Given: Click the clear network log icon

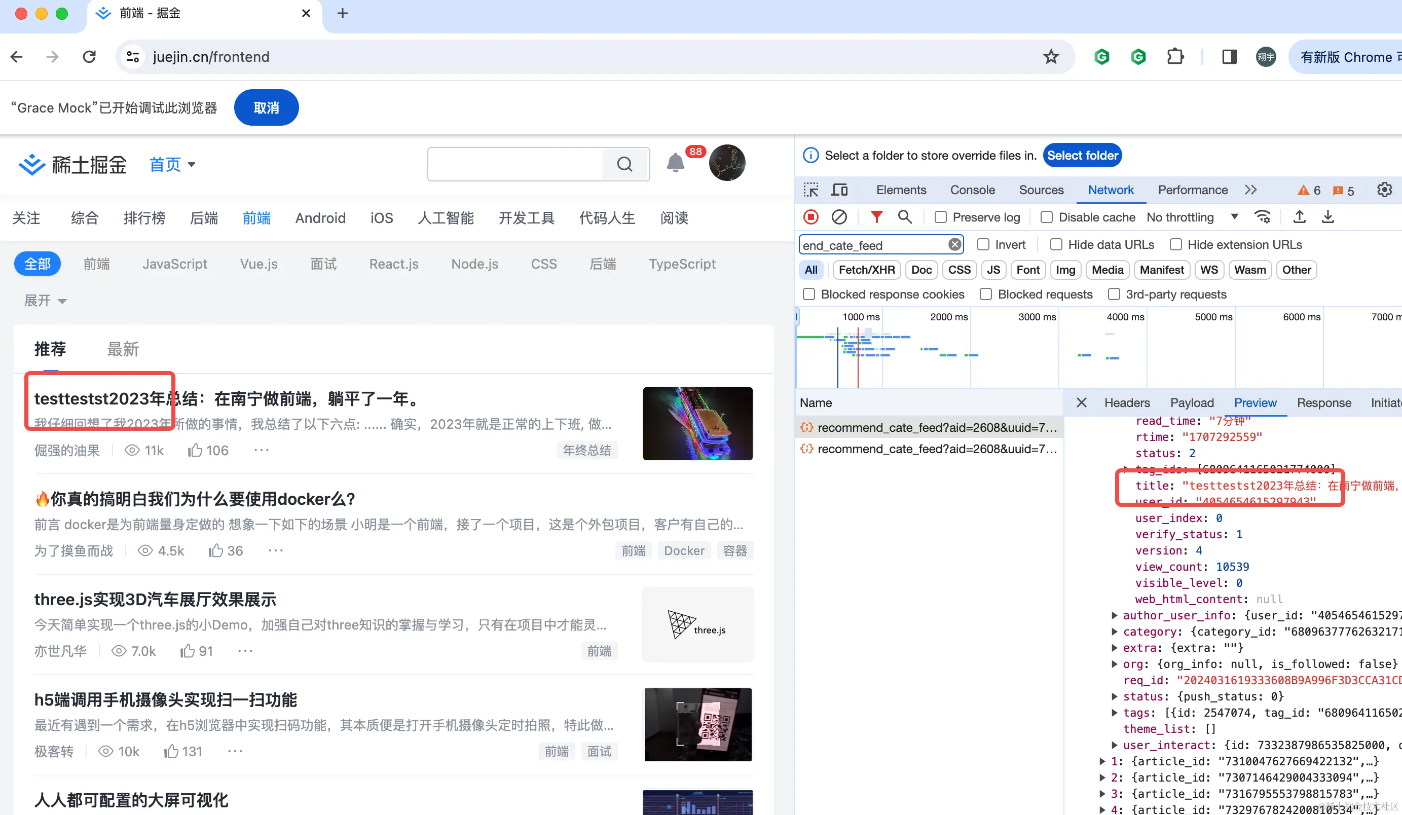Looking at the screenshot, I should [839, 217].
